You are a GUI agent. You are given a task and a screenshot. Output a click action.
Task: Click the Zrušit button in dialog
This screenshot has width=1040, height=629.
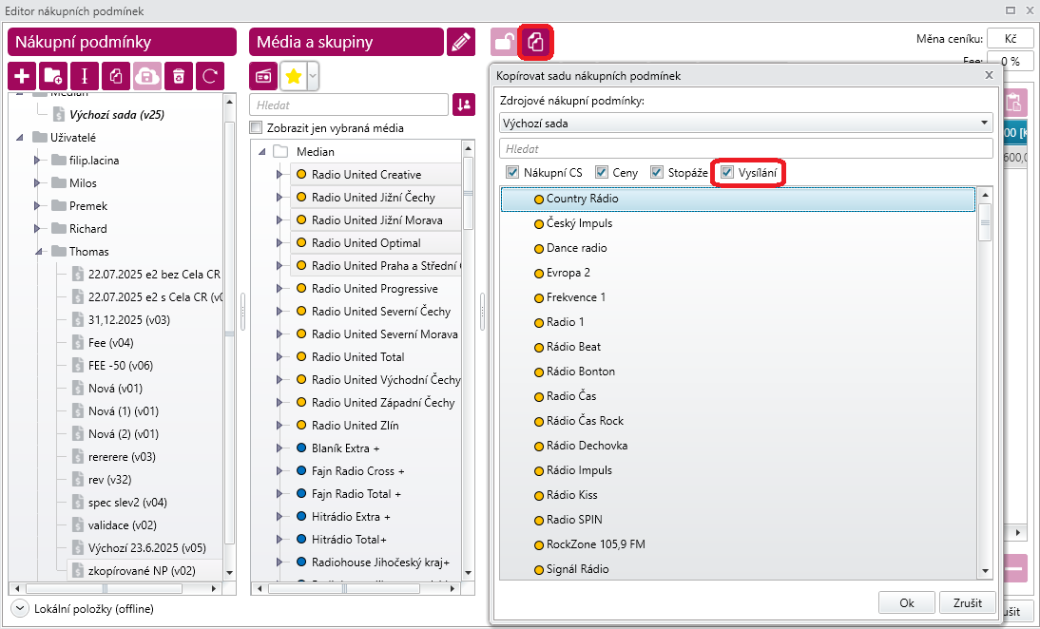[967, 603]
